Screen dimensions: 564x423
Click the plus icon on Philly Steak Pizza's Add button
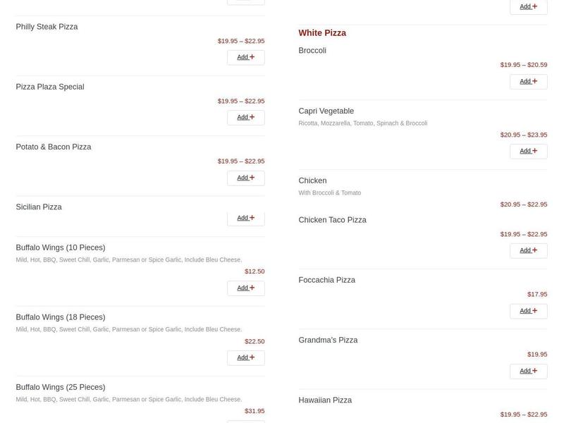click(252, 56)
